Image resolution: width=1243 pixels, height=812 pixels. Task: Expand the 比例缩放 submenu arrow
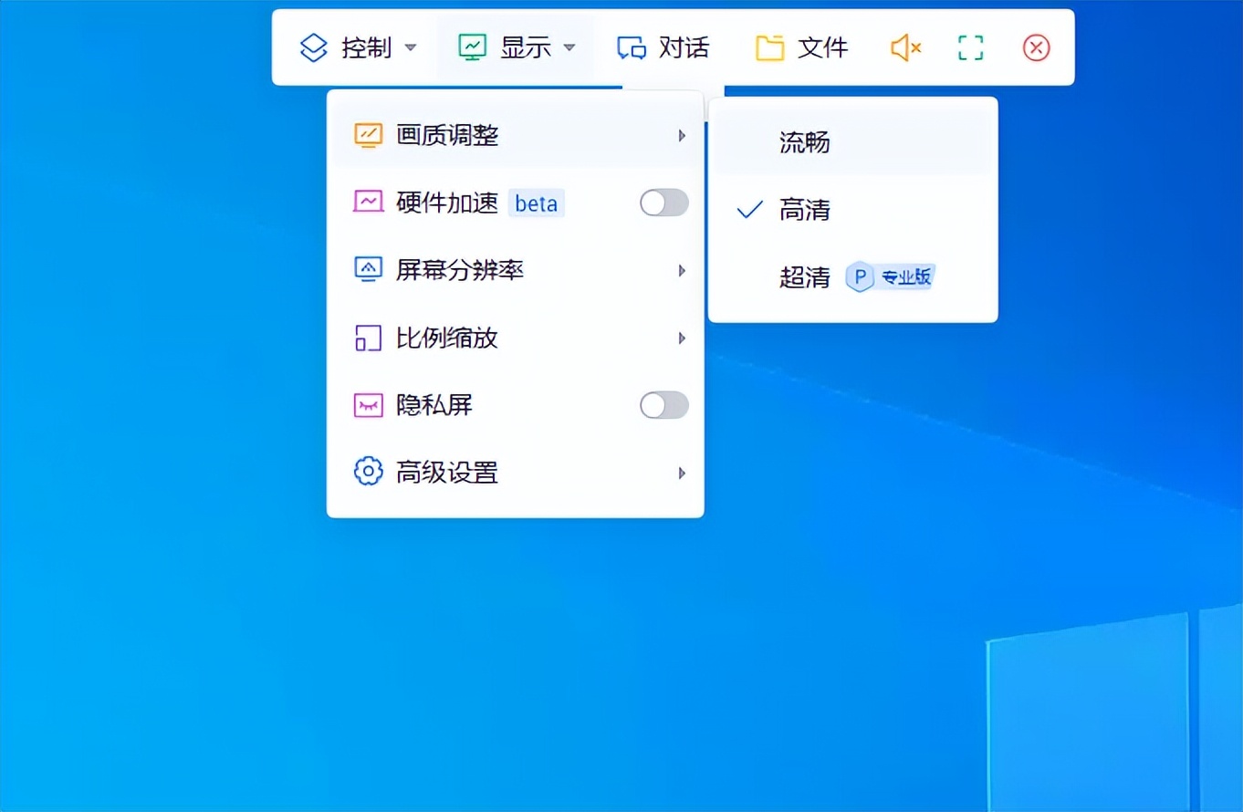point(682,338)
